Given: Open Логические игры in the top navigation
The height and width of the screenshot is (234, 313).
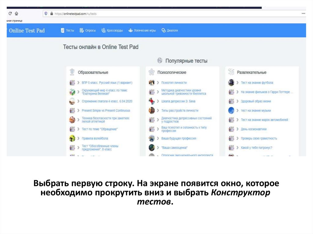Looking at the screenshot, I should 145,31.
